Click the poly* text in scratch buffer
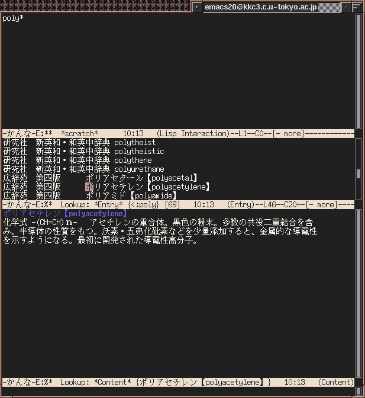 pos(13,18)
